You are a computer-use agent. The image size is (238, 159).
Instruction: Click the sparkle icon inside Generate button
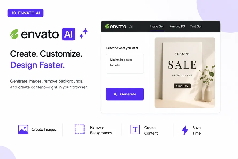(116, 94)
